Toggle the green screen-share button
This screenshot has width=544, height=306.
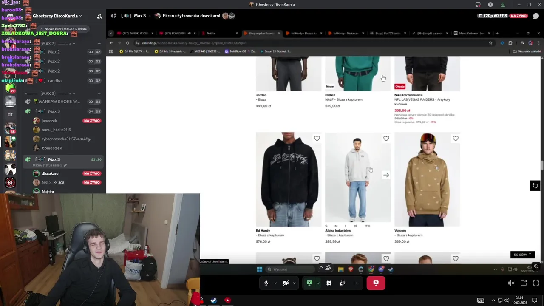(309, 283)
